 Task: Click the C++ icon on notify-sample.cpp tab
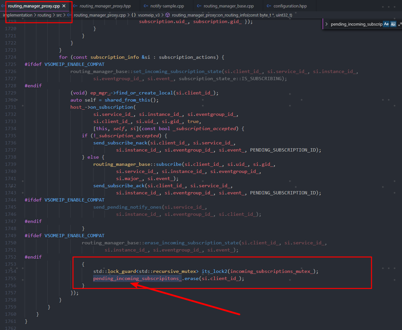[146, 6]
